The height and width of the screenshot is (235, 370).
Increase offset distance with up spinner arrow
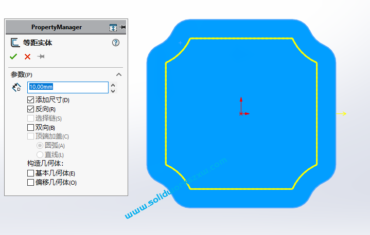(x=113, y=84)
